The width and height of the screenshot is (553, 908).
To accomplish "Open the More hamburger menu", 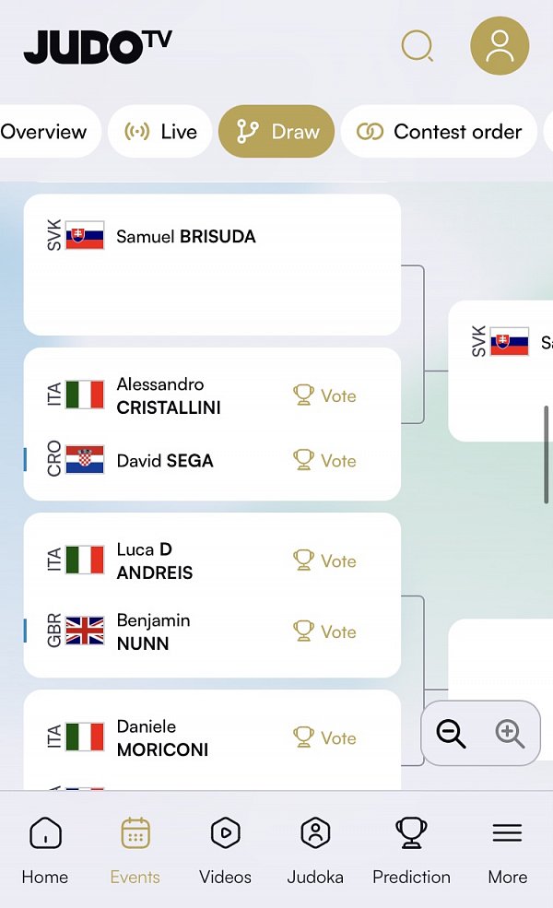I will (507, 850).
